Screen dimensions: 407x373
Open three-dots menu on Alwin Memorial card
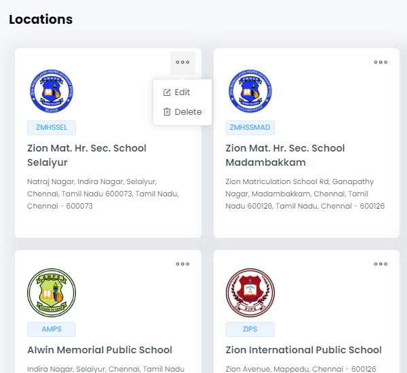(x=182, y=264)
